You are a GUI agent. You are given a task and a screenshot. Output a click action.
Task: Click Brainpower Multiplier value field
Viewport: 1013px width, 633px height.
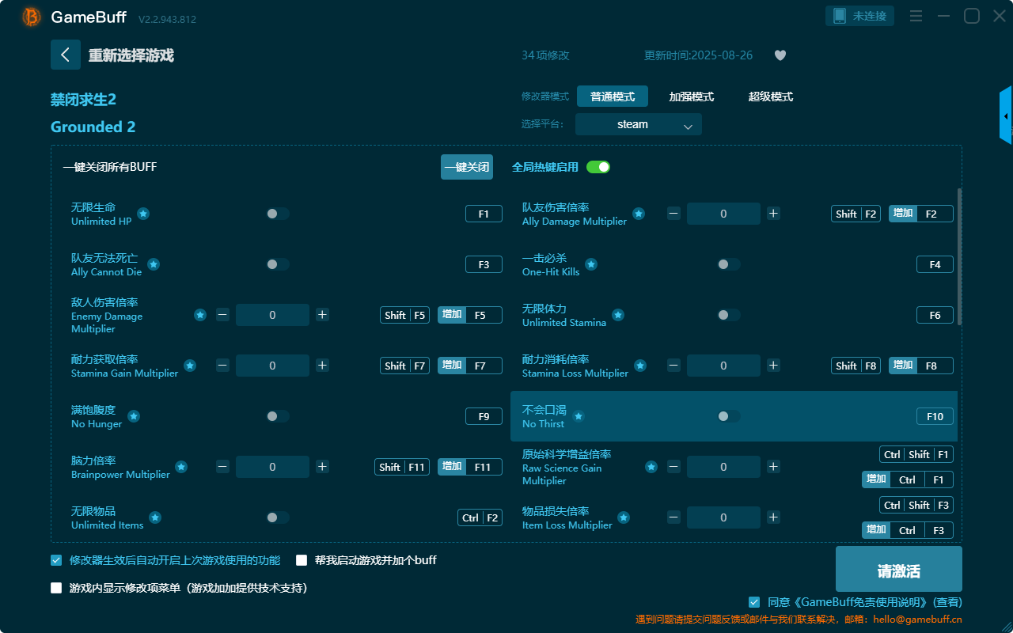pyautogui.click(x=272, y=467)
